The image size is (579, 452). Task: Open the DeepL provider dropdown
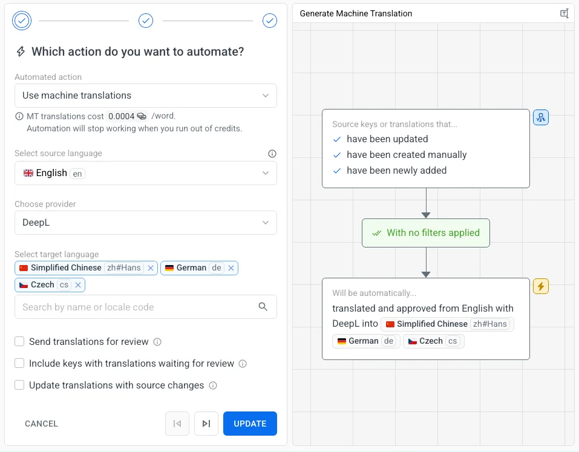pyautogui.click(x=145, y=223)
